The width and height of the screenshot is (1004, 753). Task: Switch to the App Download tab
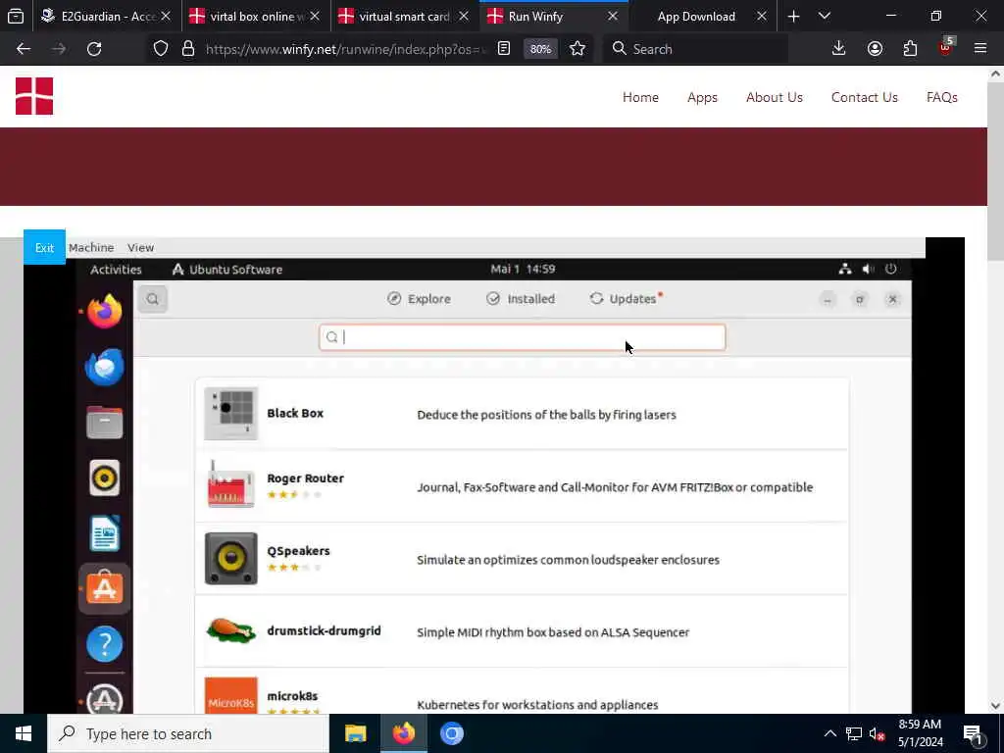[702, 16]
